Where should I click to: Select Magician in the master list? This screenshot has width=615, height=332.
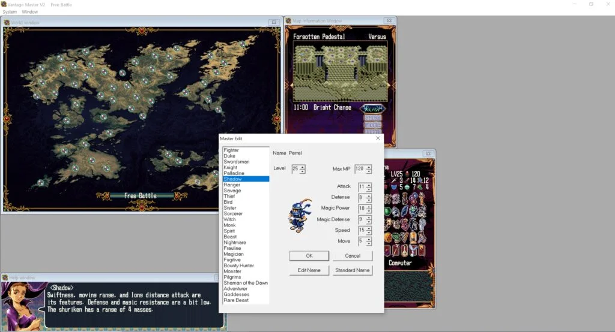coord(246,254)
